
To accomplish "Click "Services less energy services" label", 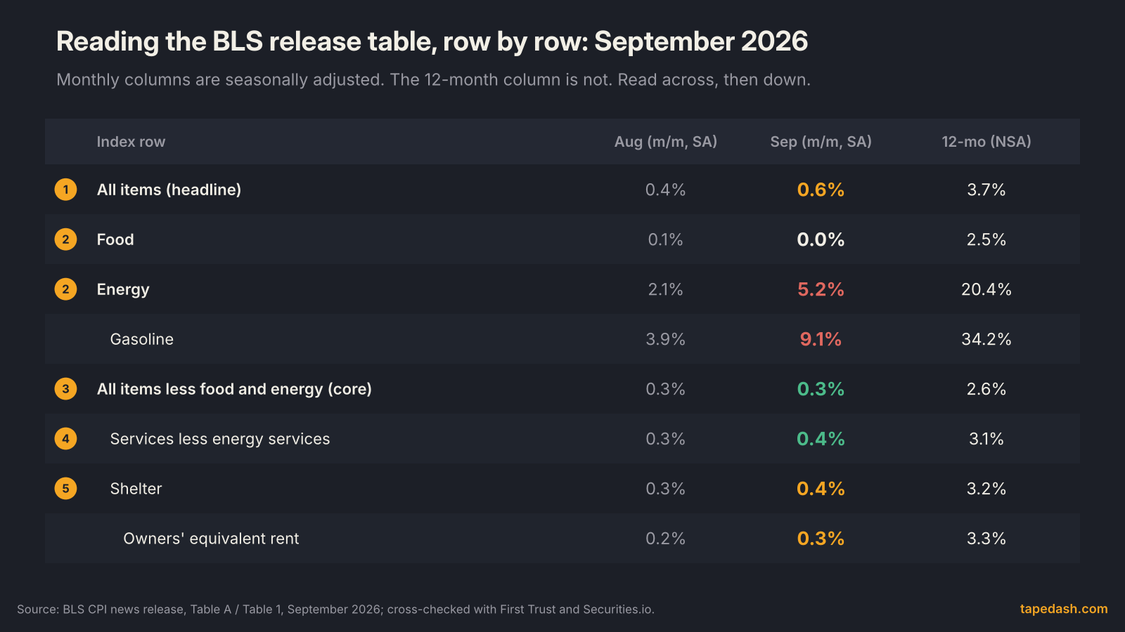I will [220, 439].
